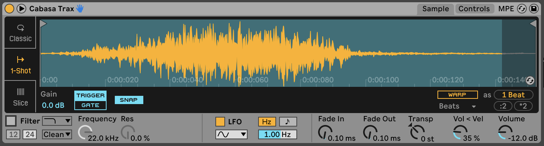Viewport: 544px width, 146px height.
Task: Click the Volume knob
Action: pos(505,132)
